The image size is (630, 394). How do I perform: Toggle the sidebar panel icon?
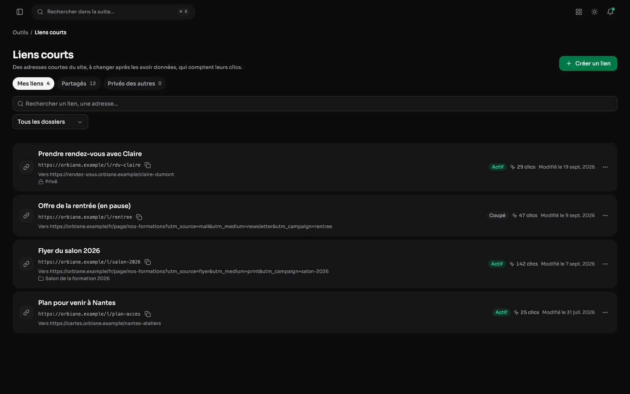pyautogui.click(x=20, y=12)
